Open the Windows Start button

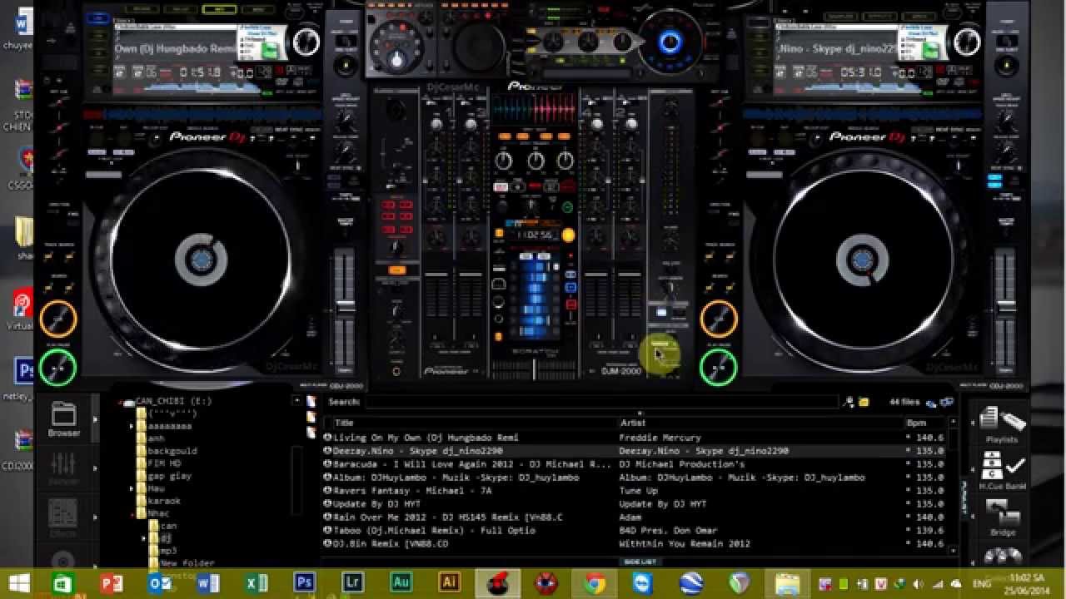pyautogui.click(x=17, y=583)
